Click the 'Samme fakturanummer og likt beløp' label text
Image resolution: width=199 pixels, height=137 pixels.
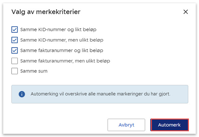coord(62,50)
